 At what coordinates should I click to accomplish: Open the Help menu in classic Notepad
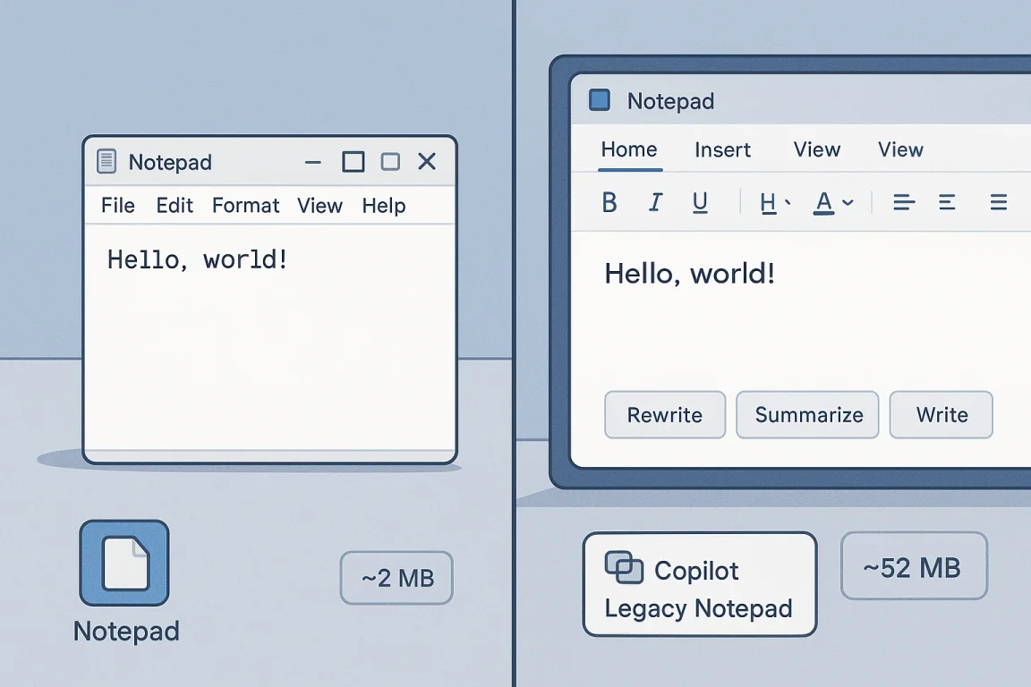coord(384,206)
